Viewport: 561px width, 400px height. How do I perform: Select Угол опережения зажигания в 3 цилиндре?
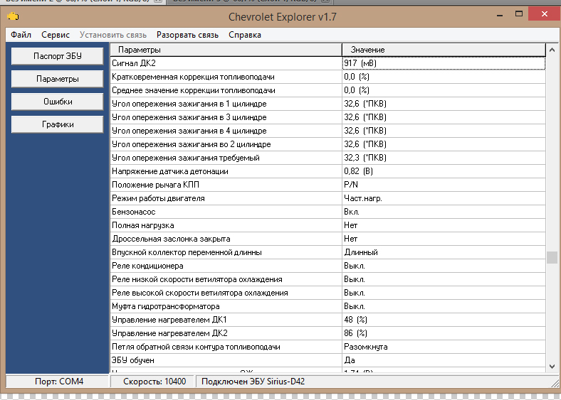327,117
